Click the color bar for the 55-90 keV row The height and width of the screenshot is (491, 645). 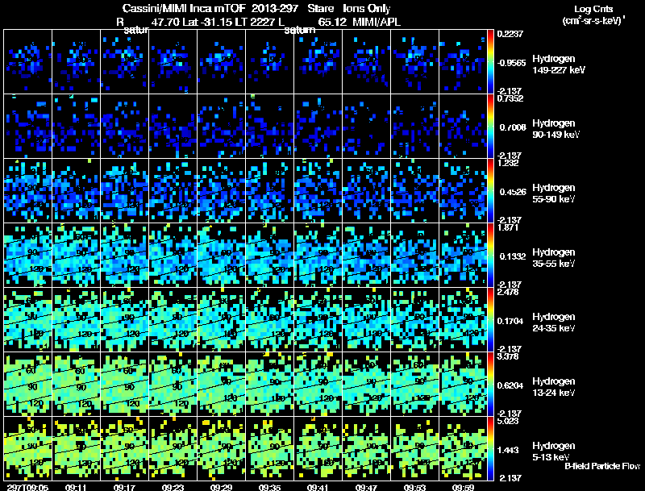pyautogui.click(x=490, y=190)
